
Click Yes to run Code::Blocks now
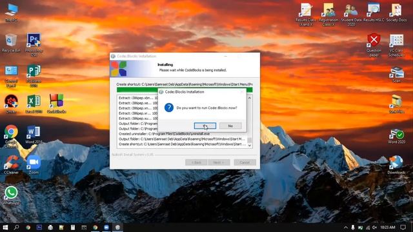point(205,126)
